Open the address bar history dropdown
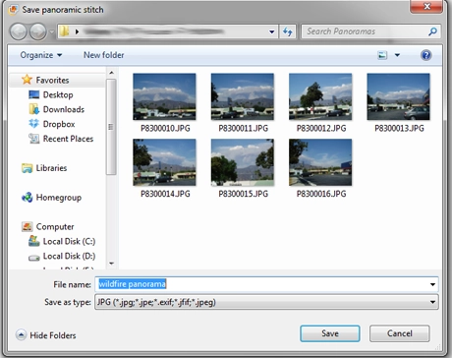The width and height of the screenshot is (452, 358). click(271, 31)
